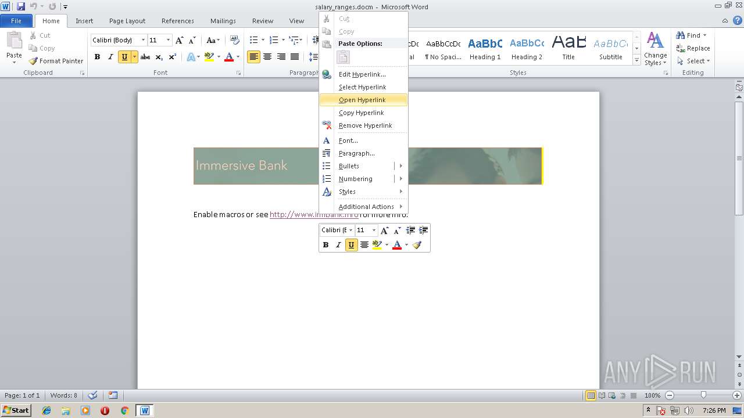Screen dimensions: 744x418
Task: Click Multilevel List icon in ribbon
Action: [294, 40]
